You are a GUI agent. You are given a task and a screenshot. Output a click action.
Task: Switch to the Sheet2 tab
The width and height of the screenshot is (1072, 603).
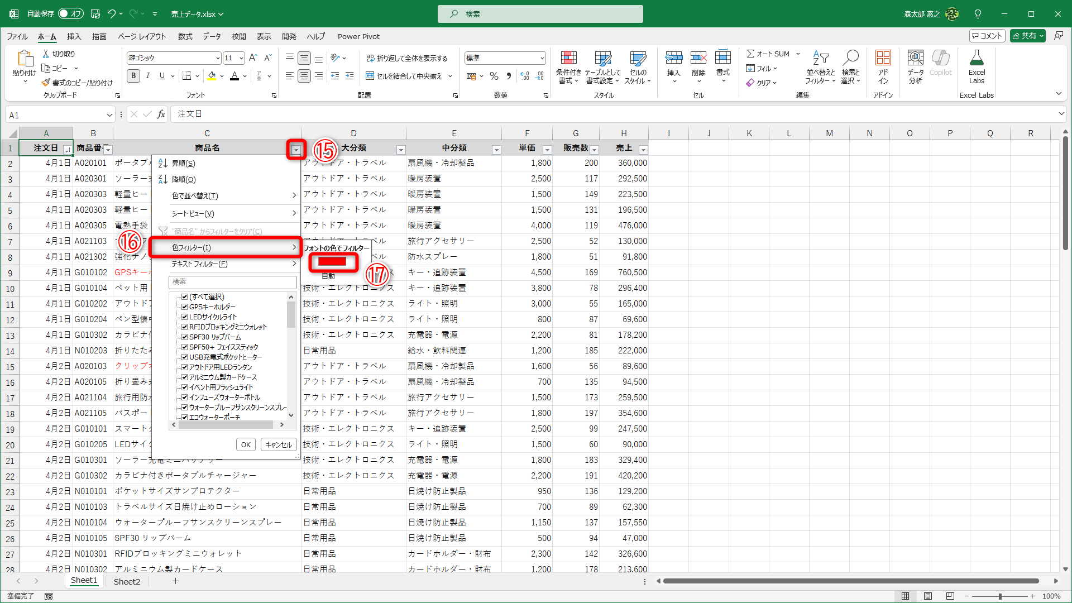pyautogui.click(x=127, y=581)
